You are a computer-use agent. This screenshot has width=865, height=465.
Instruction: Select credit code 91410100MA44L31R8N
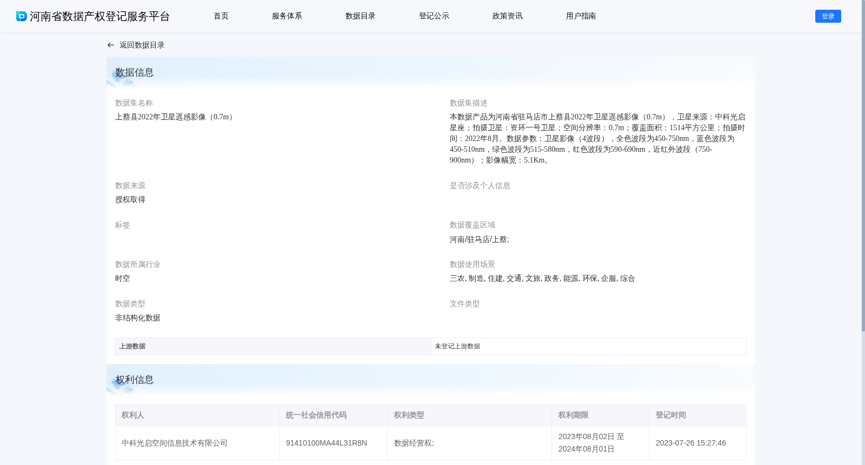pos(327,443)
